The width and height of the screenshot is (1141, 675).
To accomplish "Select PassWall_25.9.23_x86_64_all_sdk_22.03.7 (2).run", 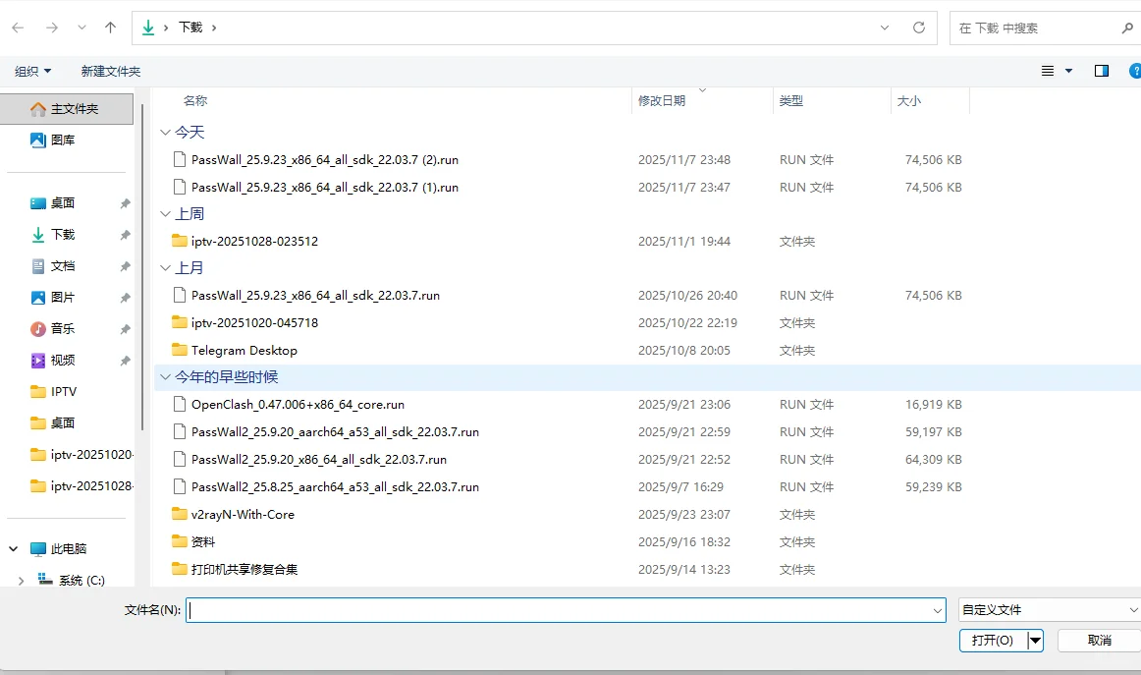I will (325, 159).
